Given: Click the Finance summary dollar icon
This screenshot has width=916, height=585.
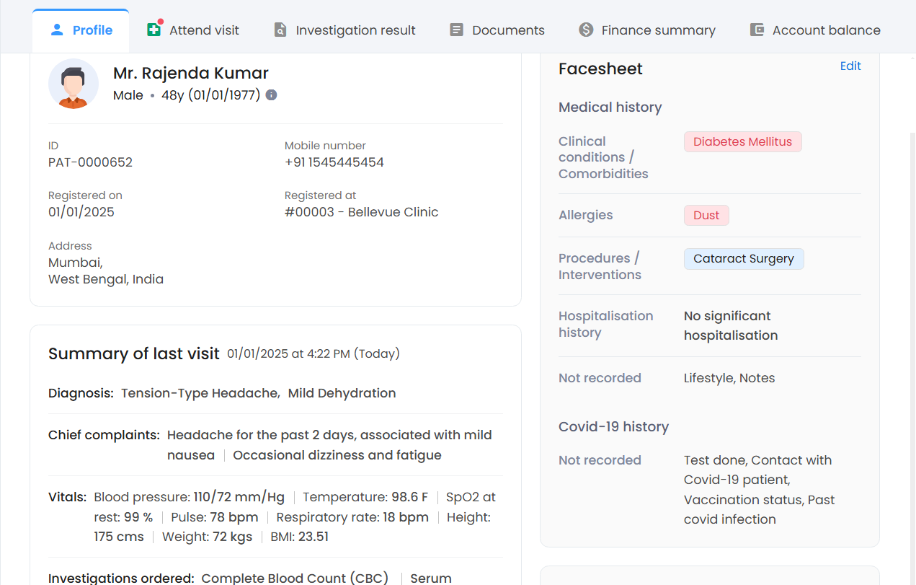Looking at the screenshot, I should [x=586, y=30].
